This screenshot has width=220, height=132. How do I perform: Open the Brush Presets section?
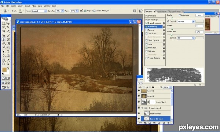click(155, 16)
